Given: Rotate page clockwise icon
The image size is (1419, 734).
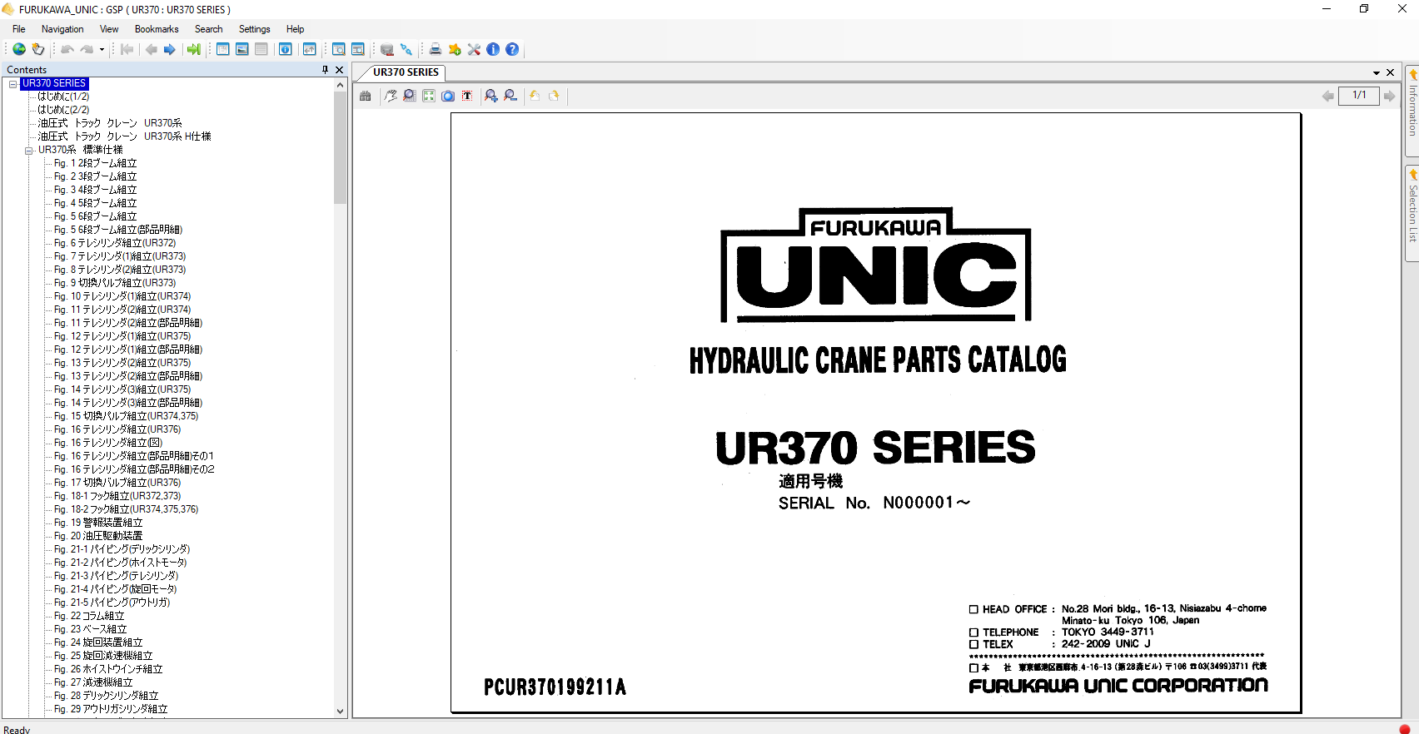Looking at the screenshot, I should click(554, 97).
